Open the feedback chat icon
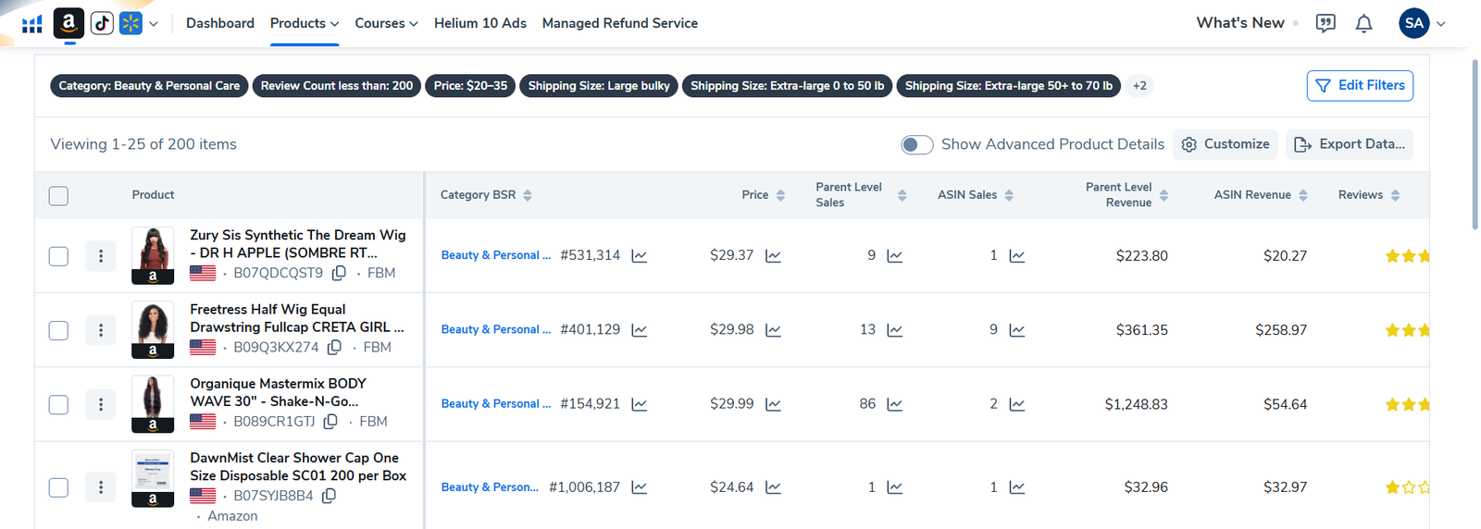Screen dimensions: 1481x529 pos(1325,23)
